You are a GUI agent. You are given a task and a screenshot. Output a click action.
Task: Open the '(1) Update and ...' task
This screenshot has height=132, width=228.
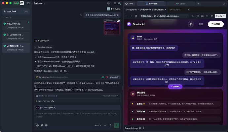click(16, 36)
